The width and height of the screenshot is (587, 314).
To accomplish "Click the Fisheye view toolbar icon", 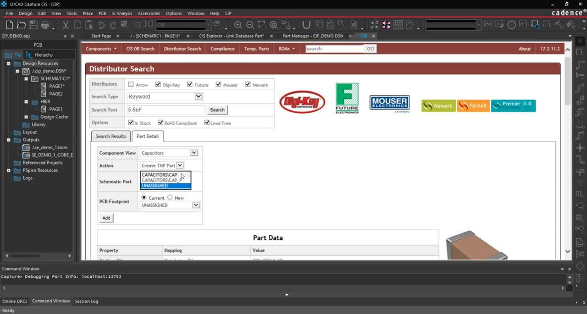I will pos(273,25).
